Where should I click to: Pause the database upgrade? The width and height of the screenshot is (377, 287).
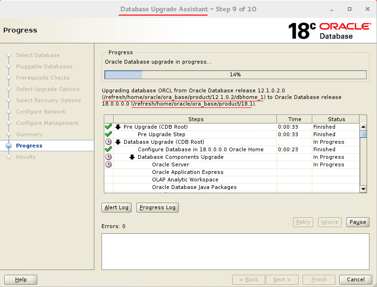pos(358,222)
